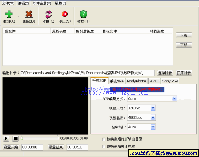Switch to the 手机MP4 tab

pos(117,81)
